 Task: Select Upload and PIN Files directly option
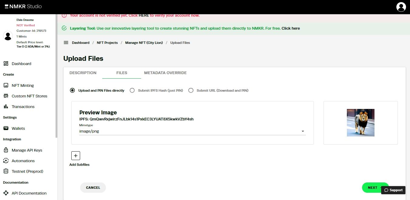click(72, 90)
